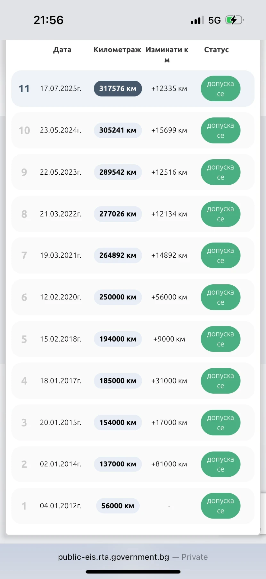
Task: Select the 317576 км mileage badge
Action: pos(118,88)
